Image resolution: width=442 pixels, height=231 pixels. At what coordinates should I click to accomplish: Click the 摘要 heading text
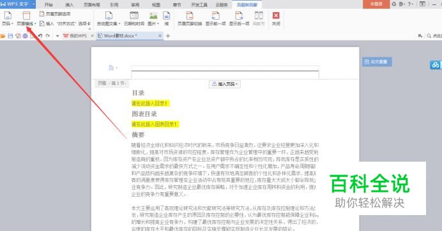[x=138, y=135]
